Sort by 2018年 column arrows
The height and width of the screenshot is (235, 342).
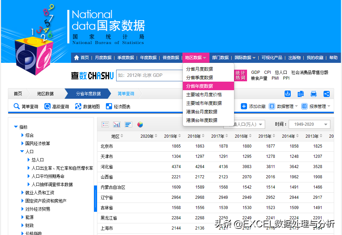coord(203,136)
